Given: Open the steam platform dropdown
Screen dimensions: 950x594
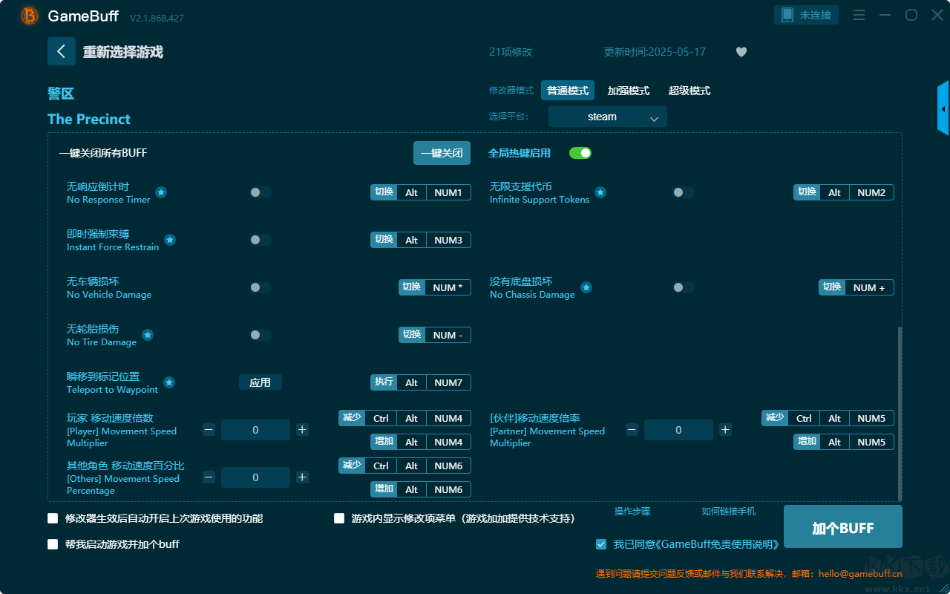Looking at the screenshot, I should pos(608,117).
